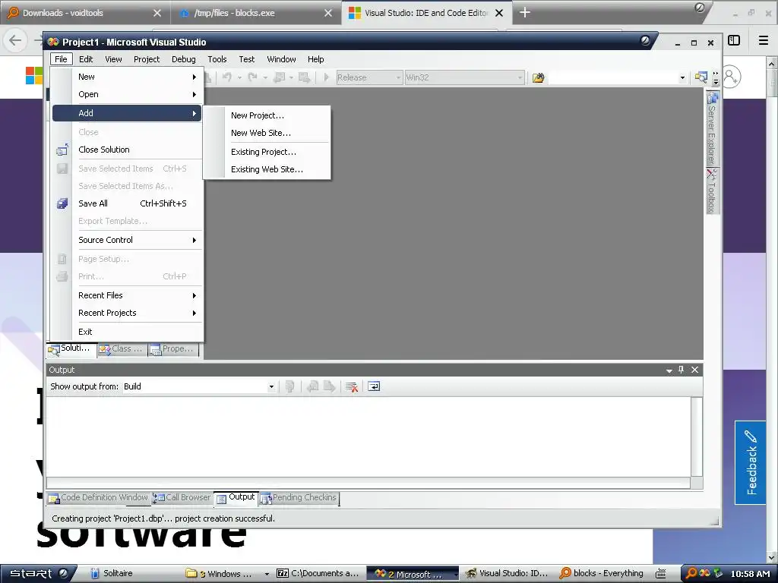Expand the New submenu
The width and height of the screenshot is (778, 583).
[127, 77]
